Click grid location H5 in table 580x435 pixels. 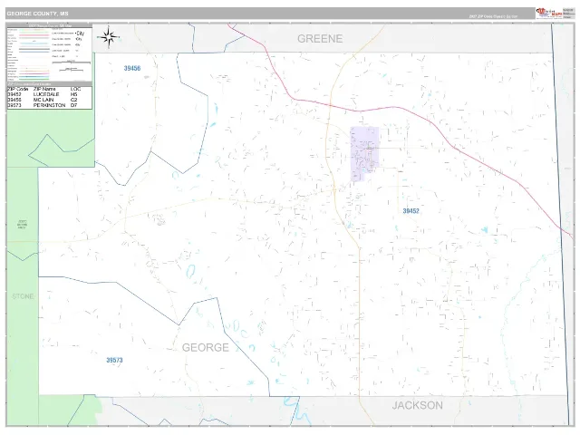(x=73, y=94)
